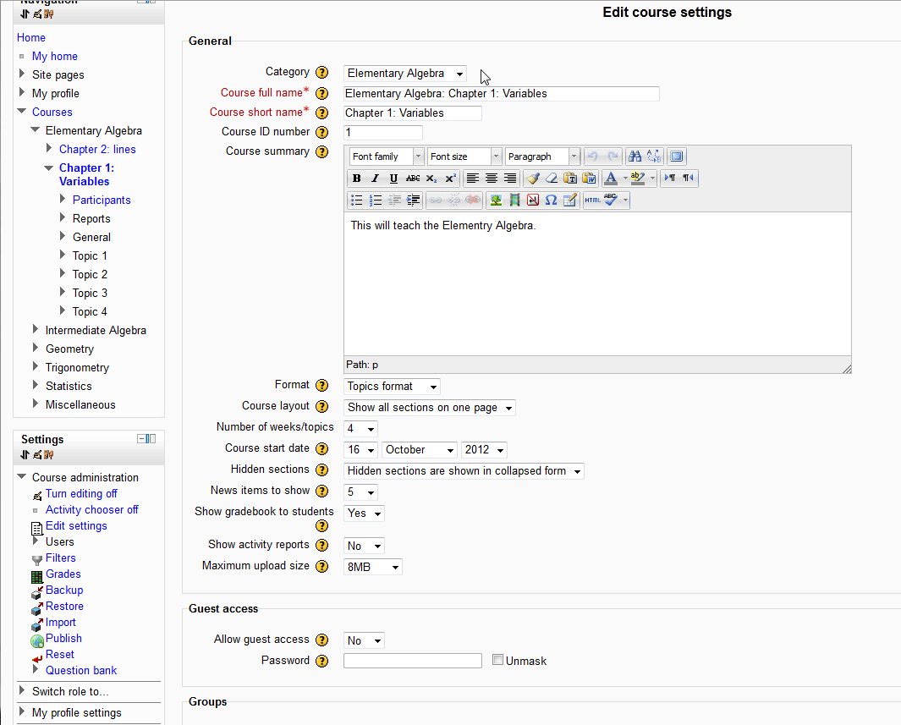Screen dimensions: 901x725
Task: Click the Find (binoculars) icon
Action: (635, 157)
